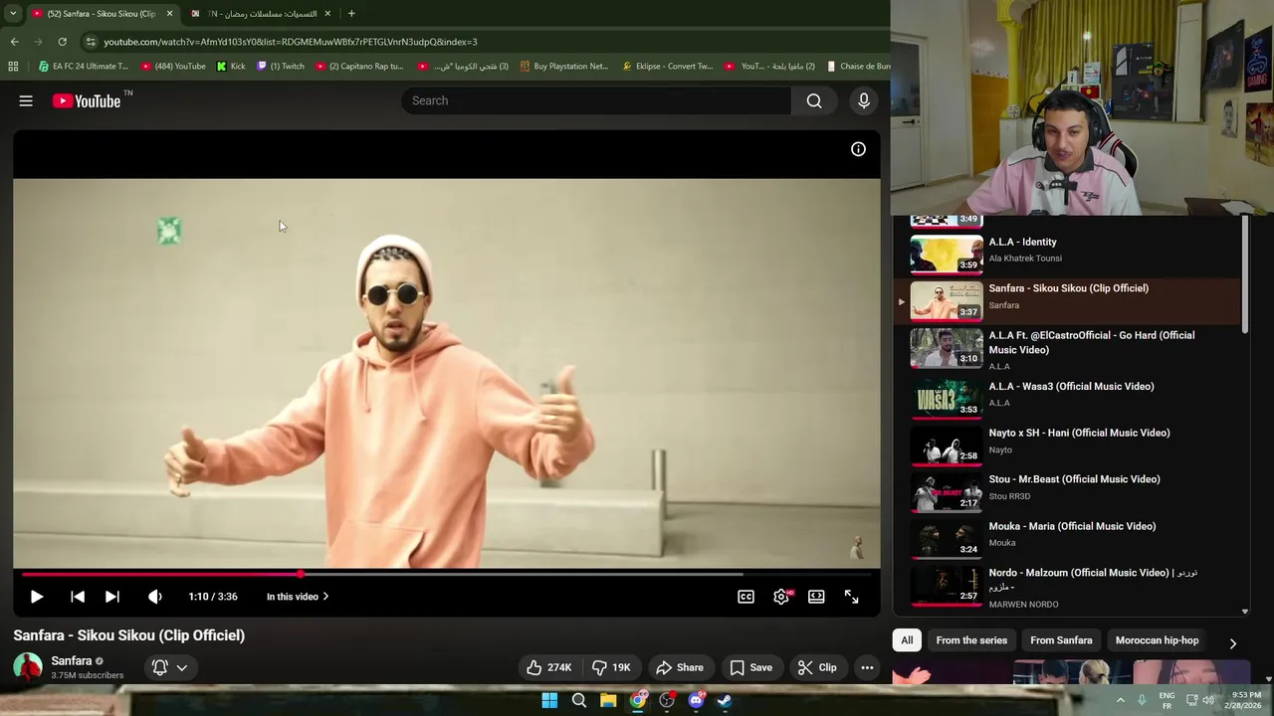Open the Twitch bookmark
This screenshot has height=716, width=1274.
click(x=281, y=67)
